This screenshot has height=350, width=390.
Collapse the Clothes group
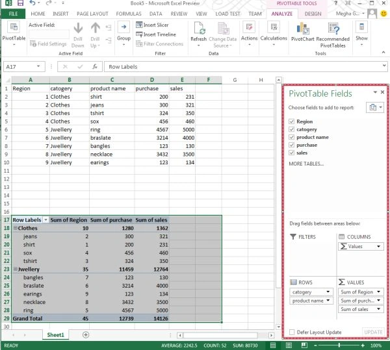tap(15, 228)
